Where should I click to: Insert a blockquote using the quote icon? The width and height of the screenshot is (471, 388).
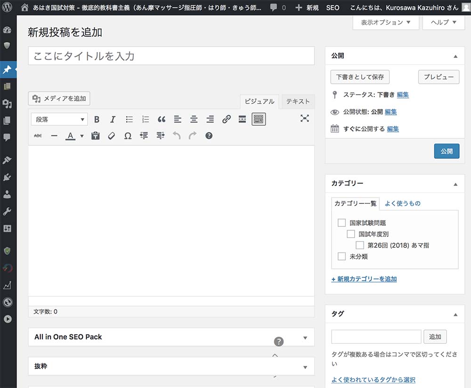162,120
